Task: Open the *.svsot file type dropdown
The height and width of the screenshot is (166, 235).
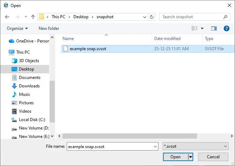Action: tap(196, 146)
